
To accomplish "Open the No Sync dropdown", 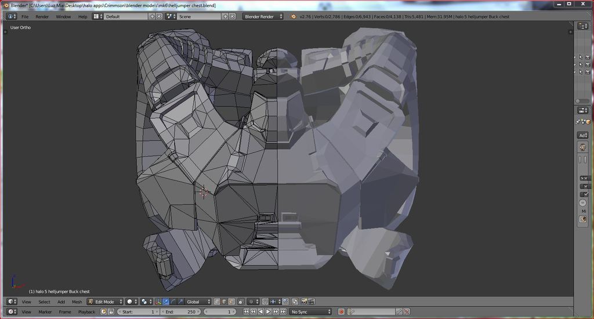I will pos(311,311).
